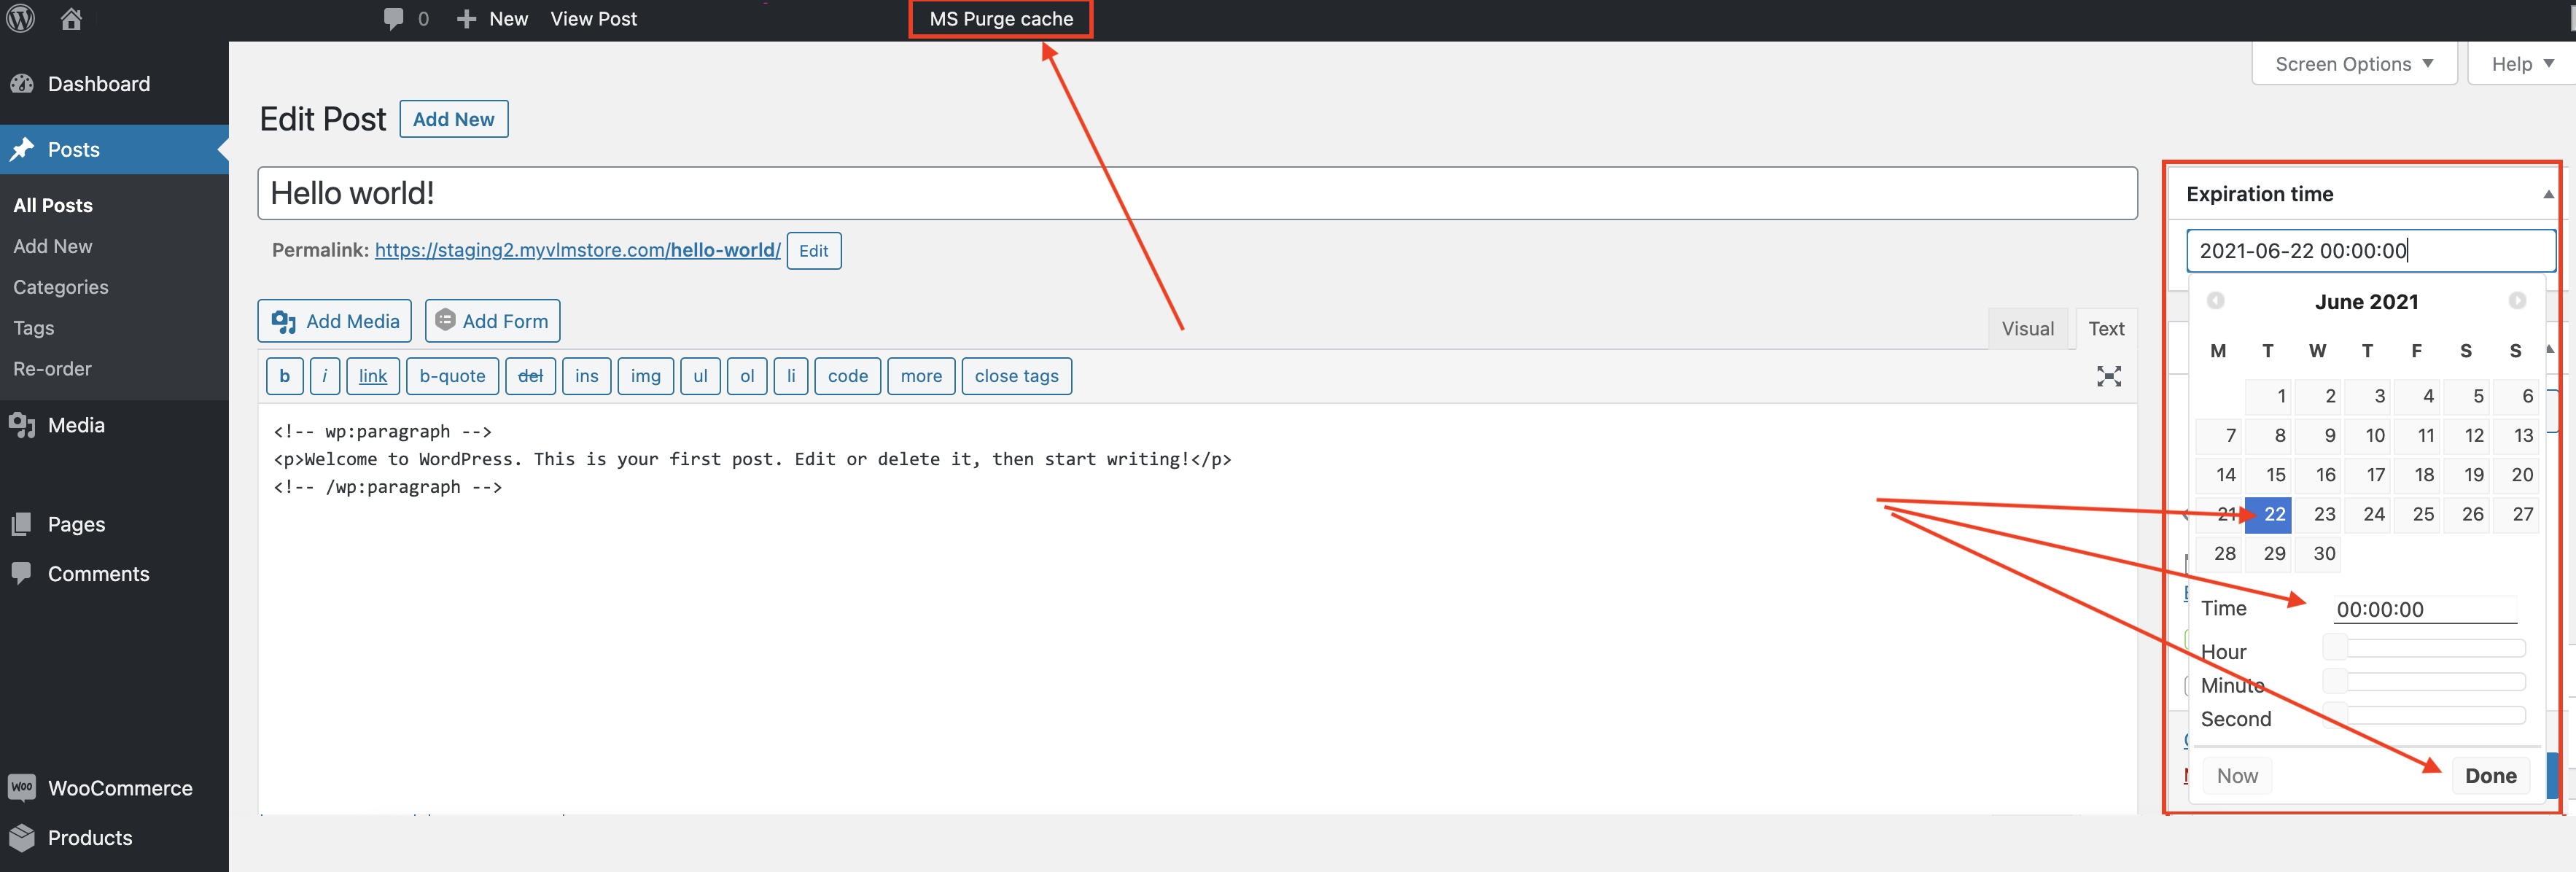Click MS Purge cache in admin bar
The width and height of the screenshot is (2576, 872).
click(x=1000, y=19)
